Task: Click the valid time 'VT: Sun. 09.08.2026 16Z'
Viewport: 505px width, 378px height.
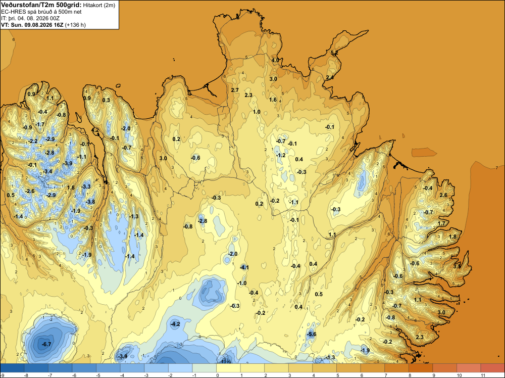Action: [x=32, y=25]
